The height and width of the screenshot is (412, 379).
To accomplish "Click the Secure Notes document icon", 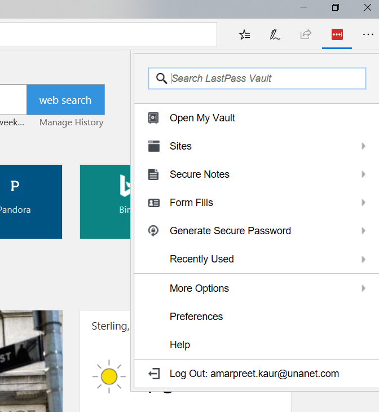I will click(x=153, y=174).
